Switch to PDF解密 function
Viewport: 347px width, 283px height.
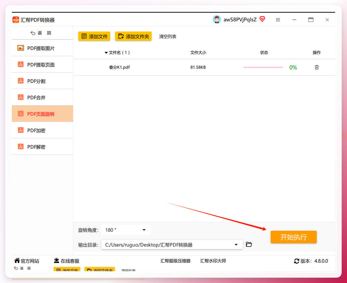point(42,147)
